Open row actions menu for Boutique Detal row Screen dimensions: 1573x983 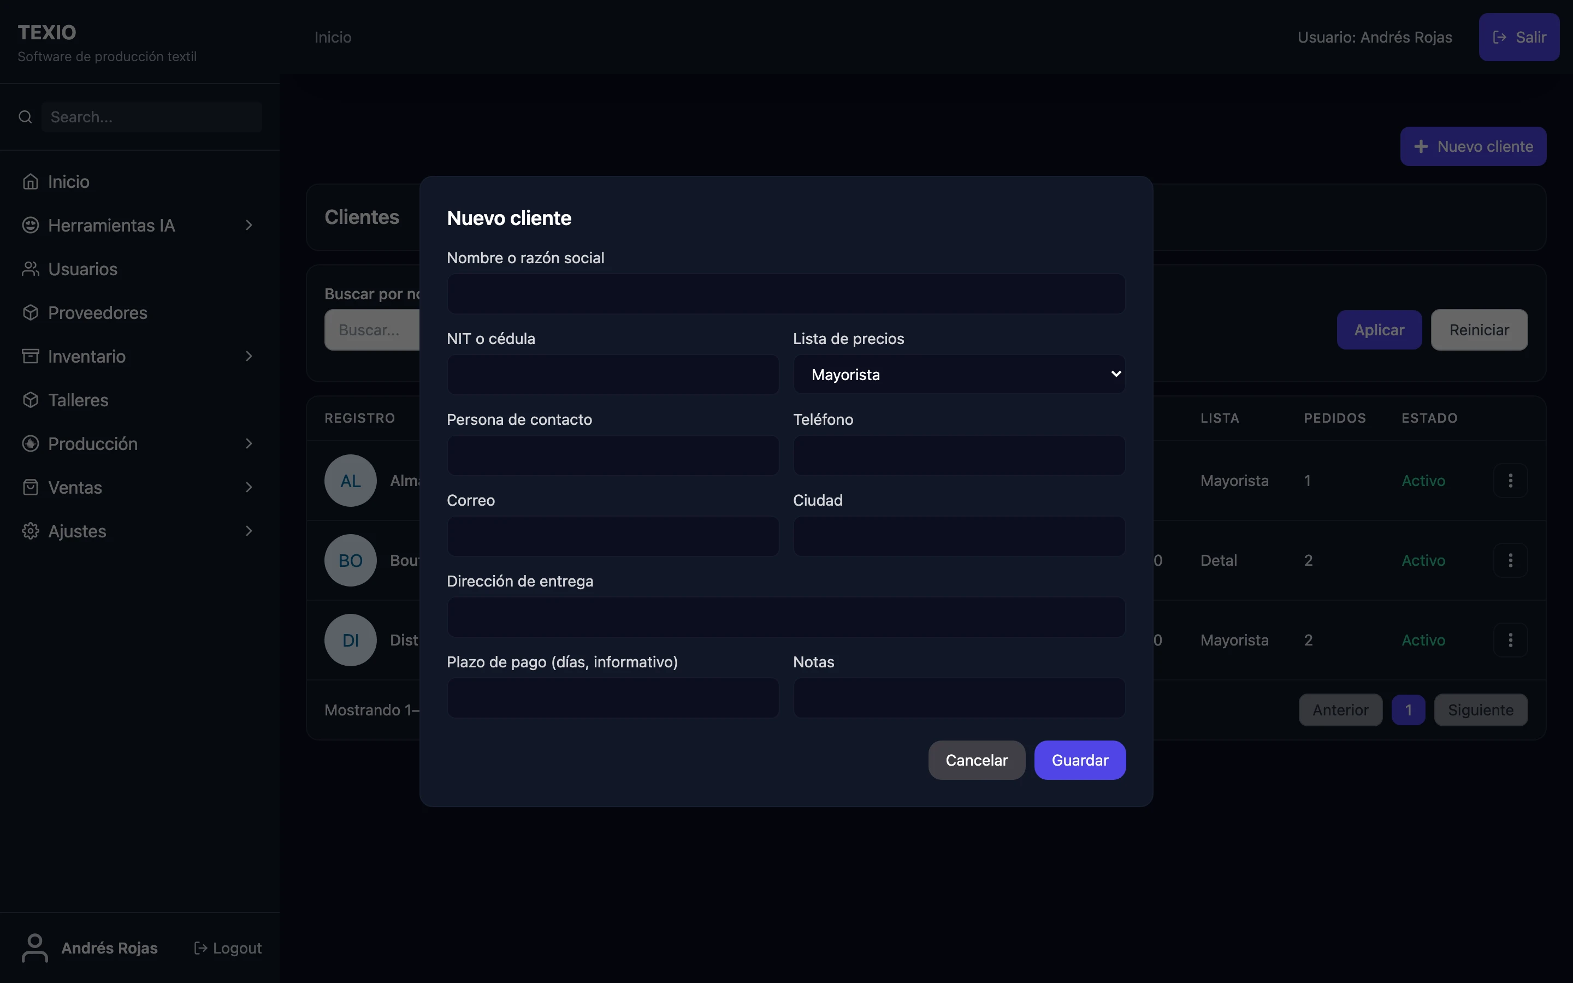click(x=1511, y=560)
